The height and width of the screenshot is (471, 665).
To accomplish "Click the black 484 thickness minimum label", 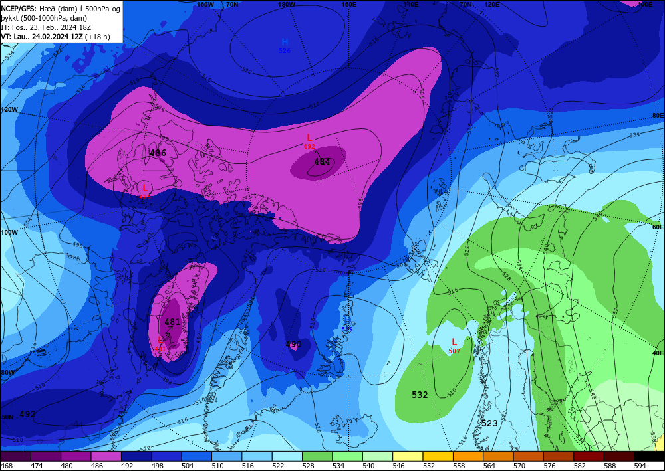I will tap(322, 161).
